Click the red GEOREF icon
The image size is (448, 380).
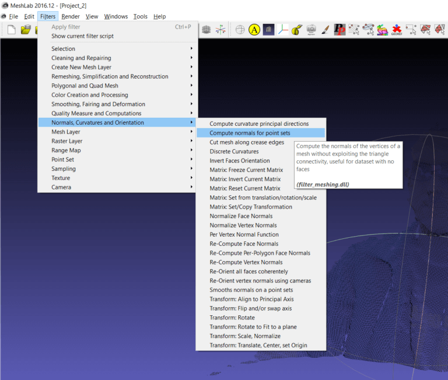click(x=397, y=29)
